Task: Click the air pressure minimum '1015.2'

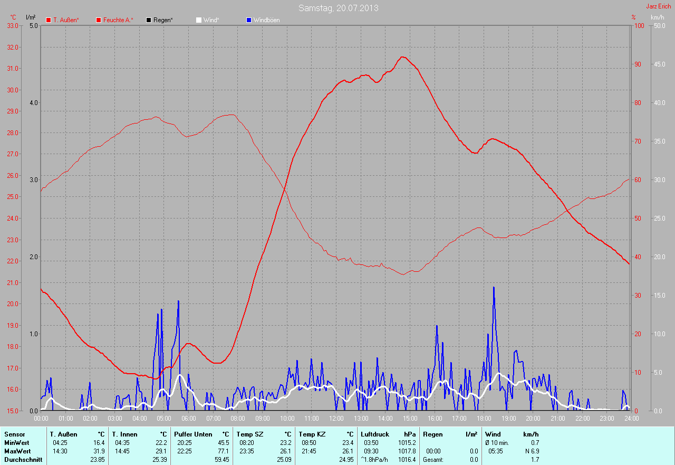Action: pos(407,442)
